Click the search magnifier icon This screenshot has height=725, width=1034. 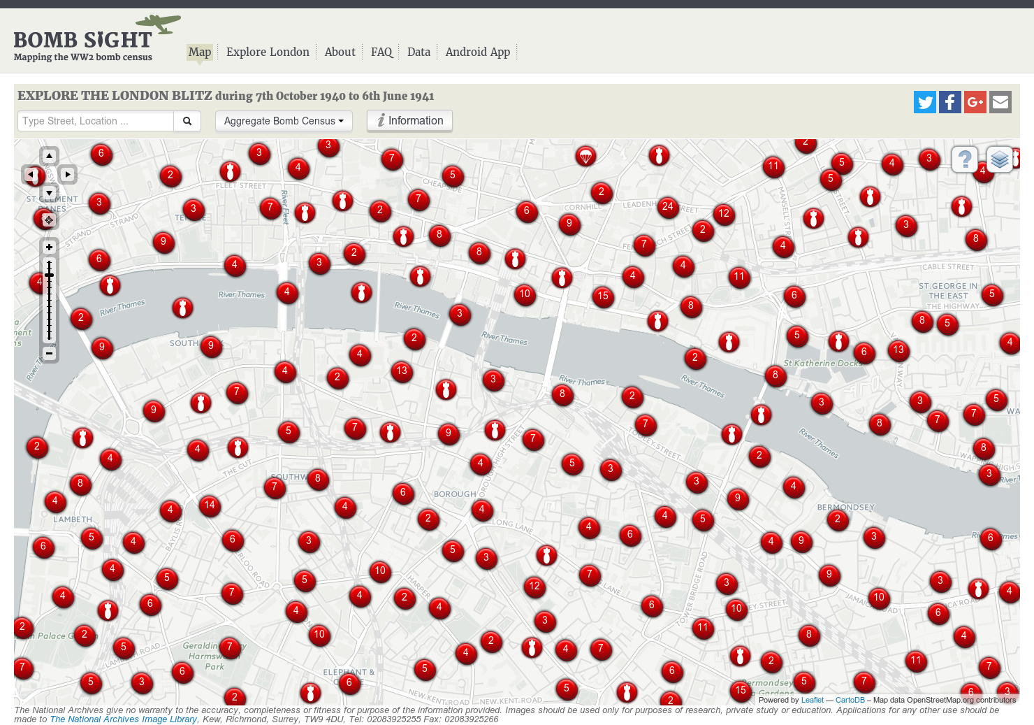pos(187,120)
